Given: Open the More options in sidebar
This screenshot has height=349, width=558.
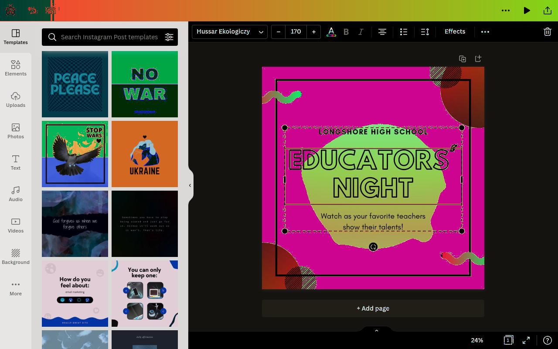Looking at the screenshot, I should (x=16, y=288).
